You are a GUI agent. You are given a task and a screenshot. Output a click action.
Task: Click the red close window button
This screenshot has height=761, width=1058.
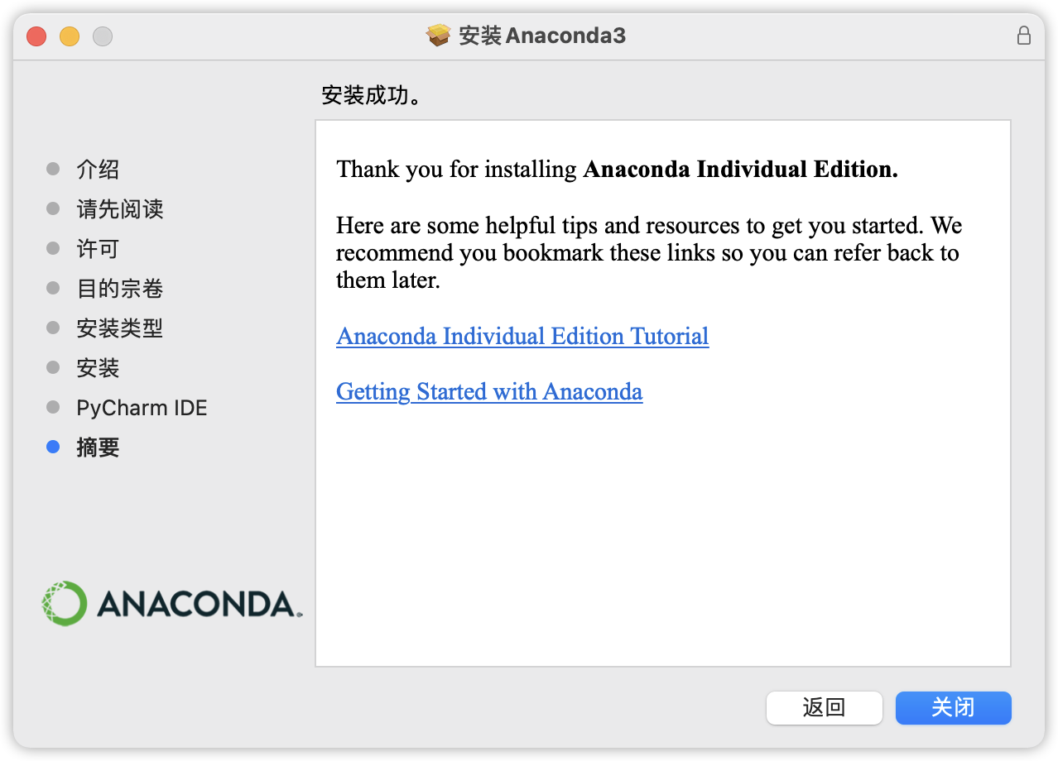pos(36,36)
